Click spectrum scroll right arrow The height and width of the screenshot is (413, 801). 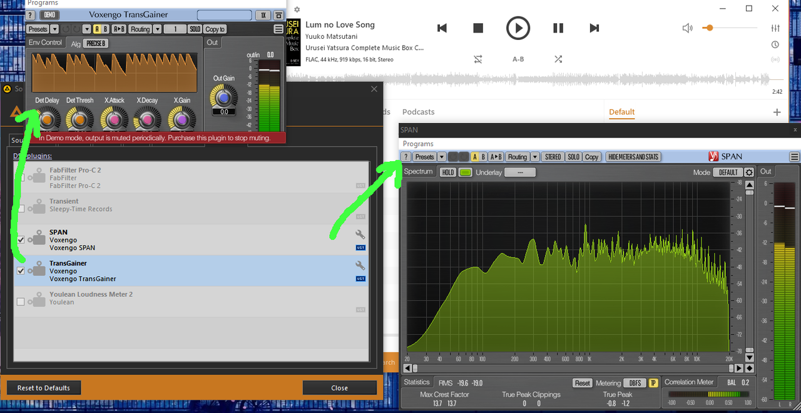pos(740,369)
